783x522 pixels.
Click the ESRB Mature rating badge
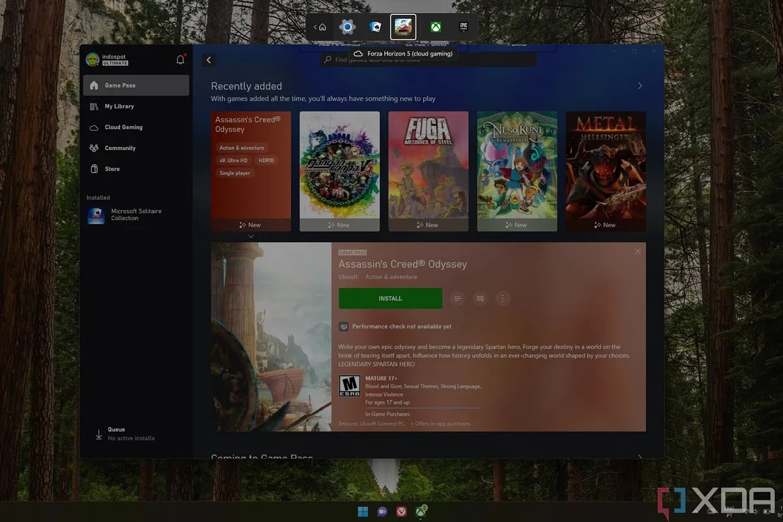(x=349, y=386)
